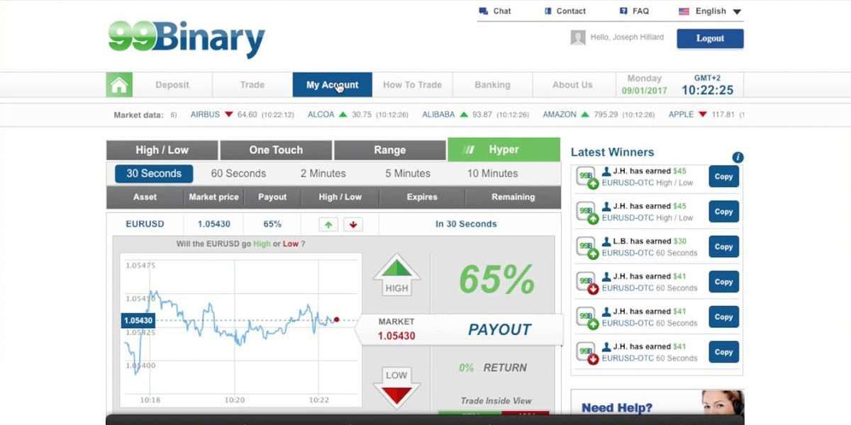Switch to the High / Low tab
The height and width of the screenshot is (425, 851).
[x=162, y=150]
